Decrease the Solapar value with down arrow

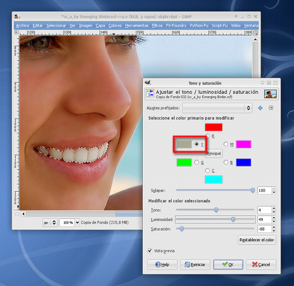(x=274, y=192)
